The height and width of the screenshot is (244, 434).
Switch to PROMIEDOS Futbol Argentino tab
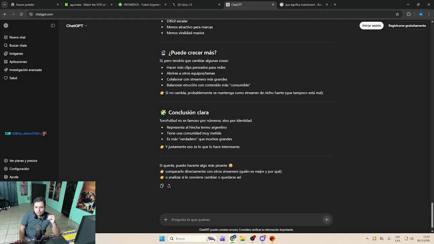pos(142,5)
